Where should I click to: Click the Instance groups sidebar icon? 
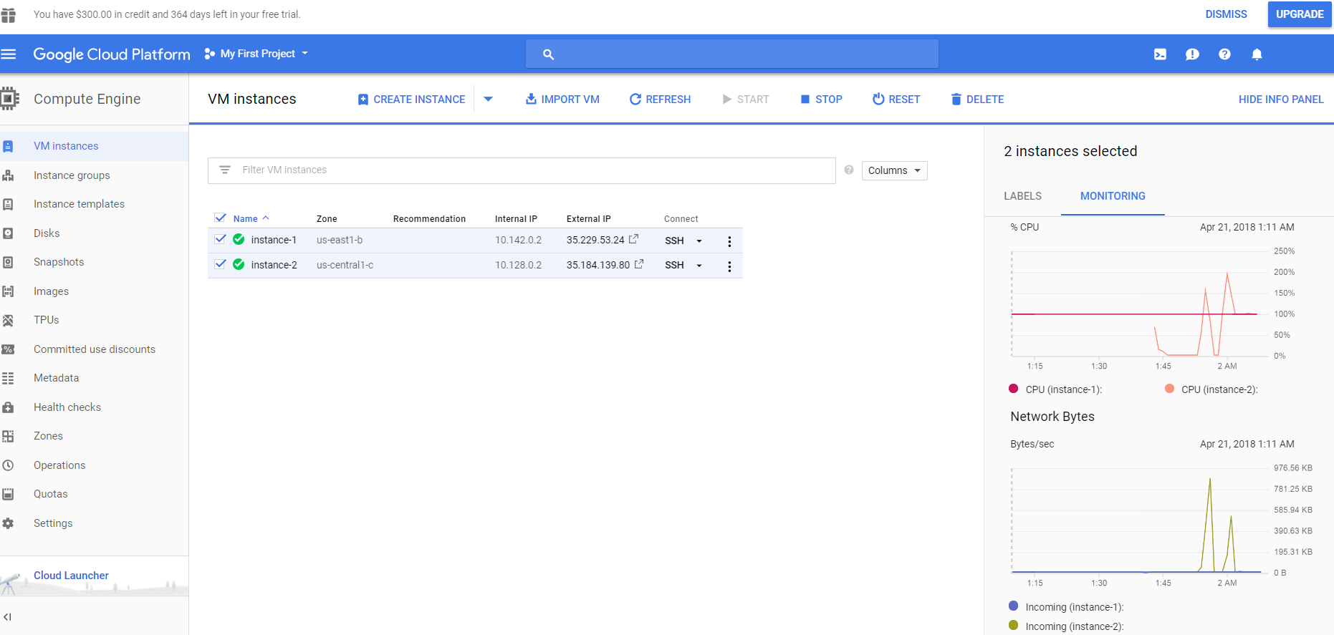pyautogui.click(x=8, y=175)
